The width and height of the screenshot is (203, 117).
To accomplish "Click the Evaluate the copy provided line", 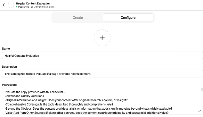I will [35, 92].
